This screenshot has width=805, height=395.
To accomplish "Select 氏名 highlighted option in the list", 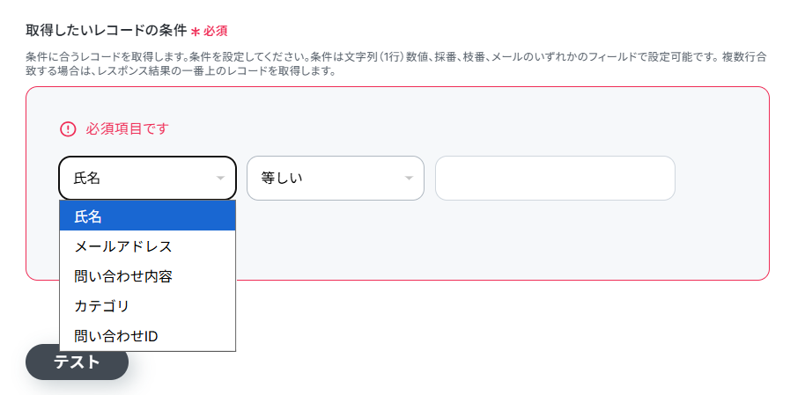I will (147, 216).
